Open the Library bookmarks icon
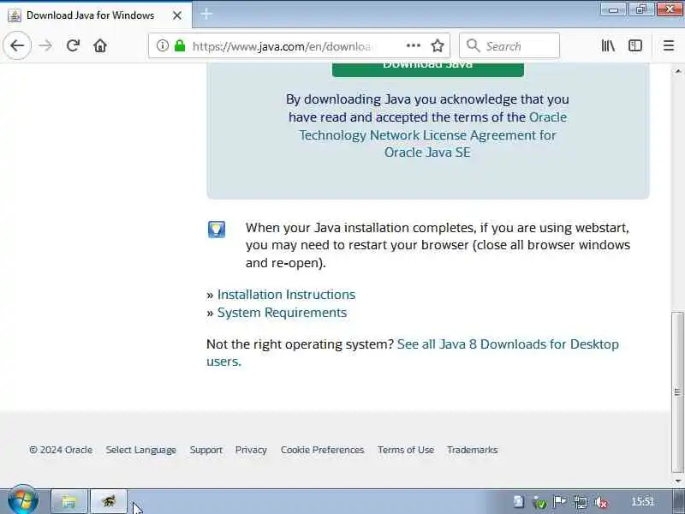Screen dimensions: 685x514 pyautogui.click(x=608, y=45)
